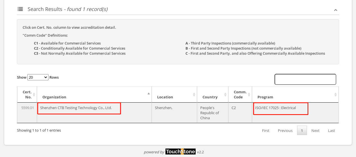Image resolution: width=356 pixels, height=157 pixels.
Task: Click the C1 Available for Commercial Services definition
Action: click(x=67, y=43)
